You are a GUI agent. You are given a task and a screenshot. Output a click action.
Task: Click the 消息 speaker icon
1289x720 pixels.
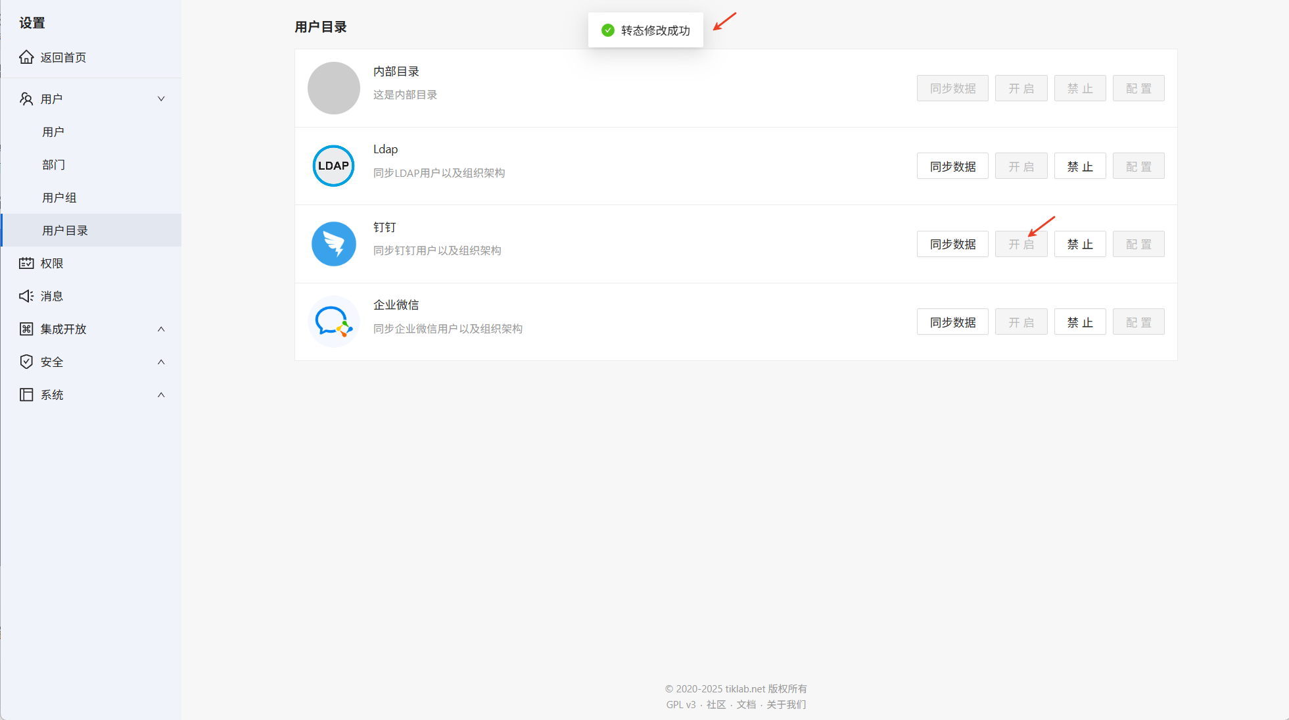(x=26, y=296)
